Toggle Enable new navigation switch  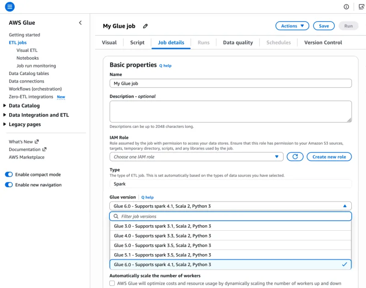coord(9,185)
